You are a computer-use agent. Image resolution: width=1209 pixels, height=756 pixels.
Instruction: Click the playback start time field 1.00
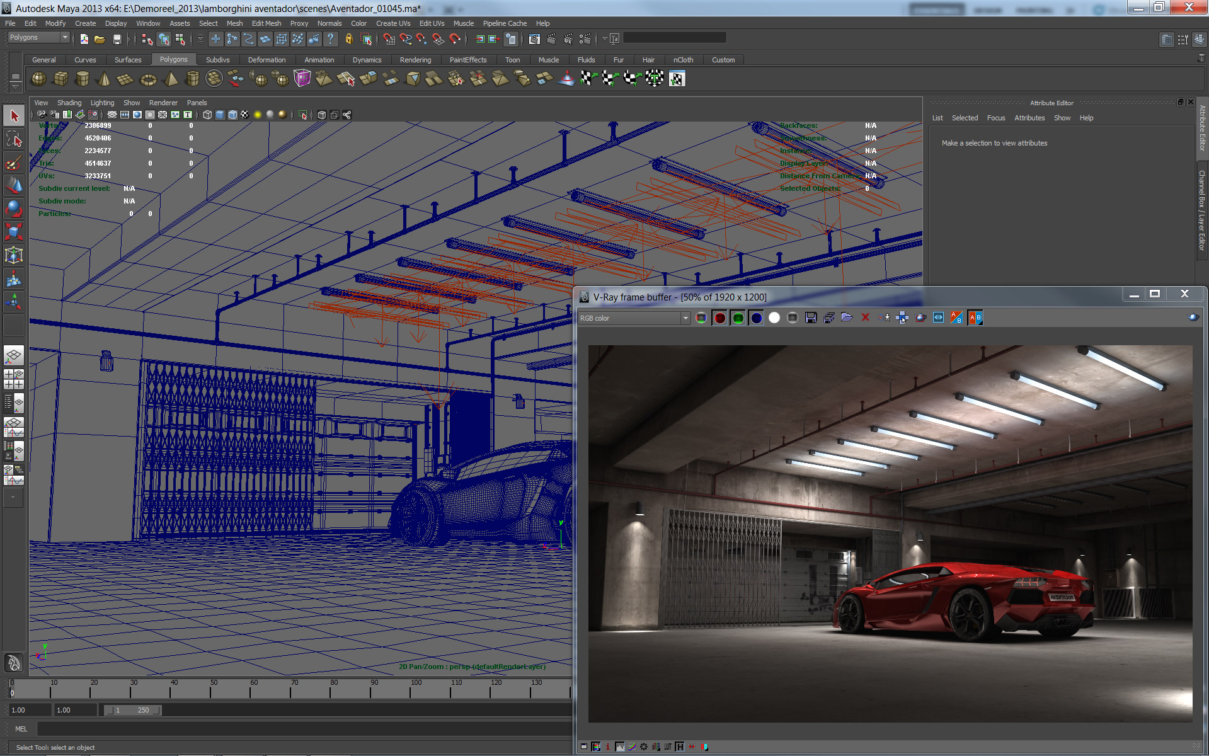pyautogui.click(x=76, y=710)
